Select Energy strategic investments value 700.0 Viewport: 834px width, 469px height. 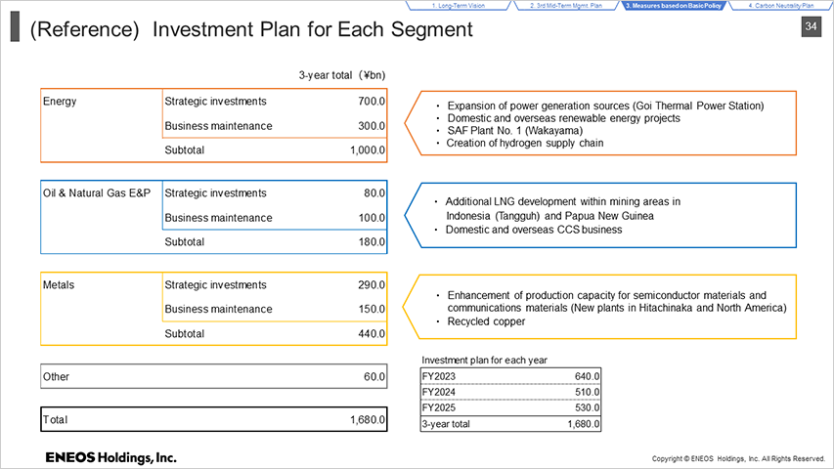372,101
